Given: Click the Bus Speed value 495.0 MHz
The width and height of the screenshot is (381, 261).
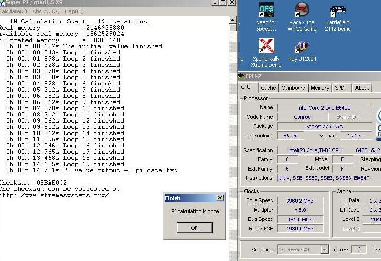Looking at the screenshot, I should click(300, 219).
